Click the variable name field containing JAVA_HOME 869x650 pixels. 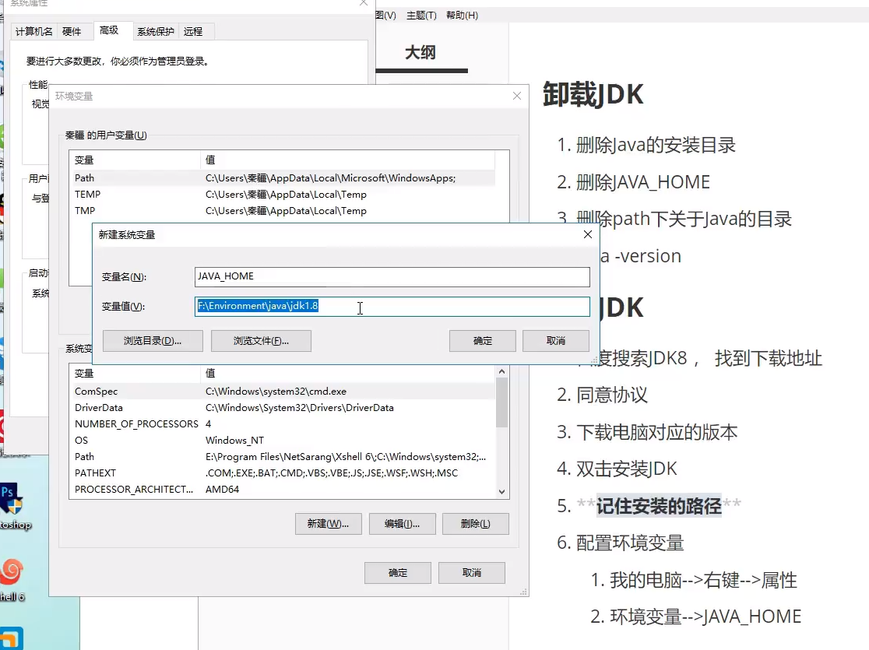pos(392,276)
